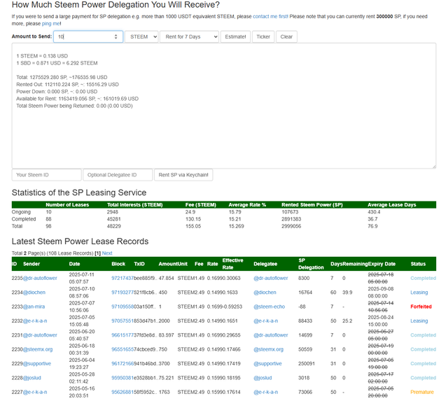The width and height of the screenshot is (448, 401).
Task: Open block 97217437 link
Action: click(122, 278)
